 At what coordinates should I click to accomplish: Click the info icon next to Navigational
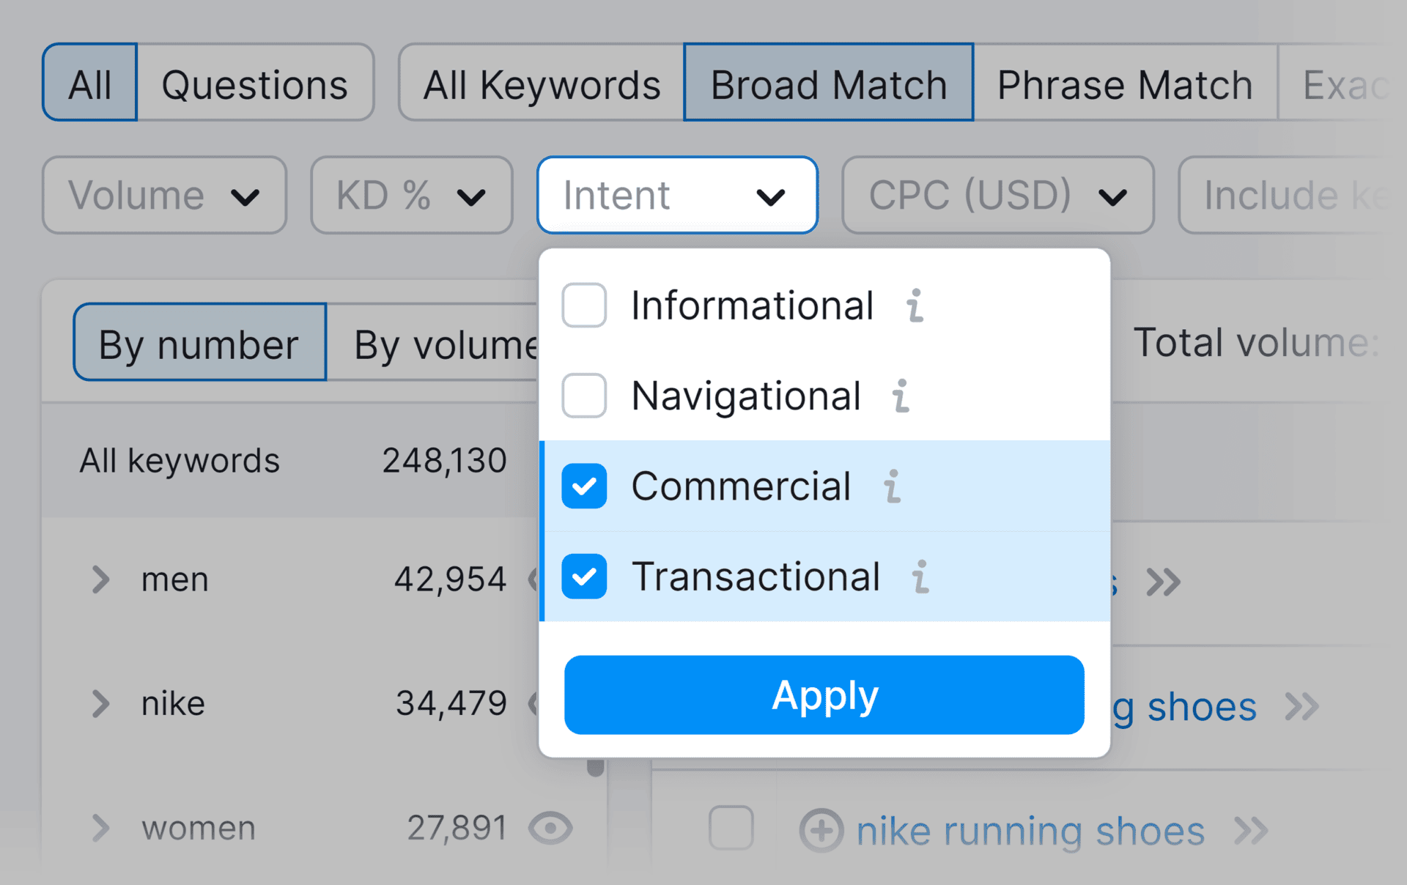click(x=901, y=396)
